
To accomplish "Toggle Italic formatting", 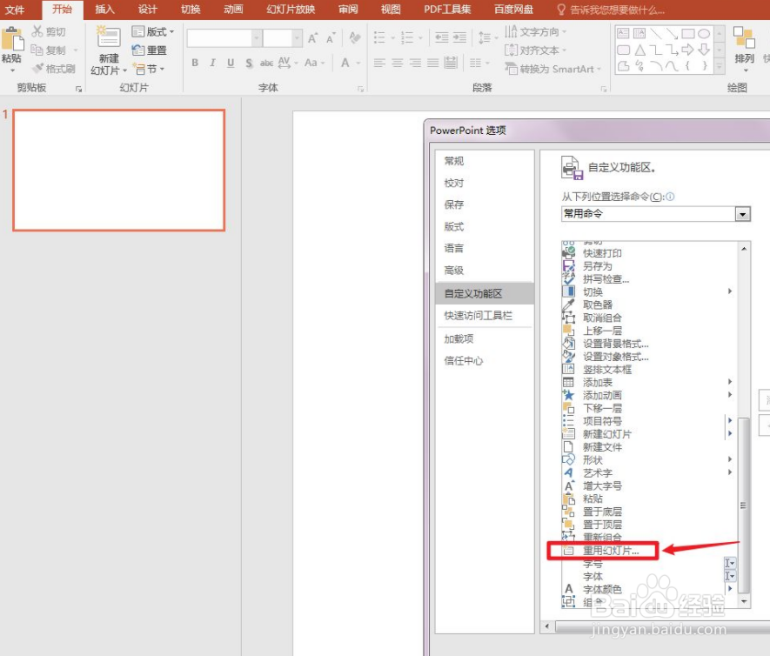I will pos(212,63).
